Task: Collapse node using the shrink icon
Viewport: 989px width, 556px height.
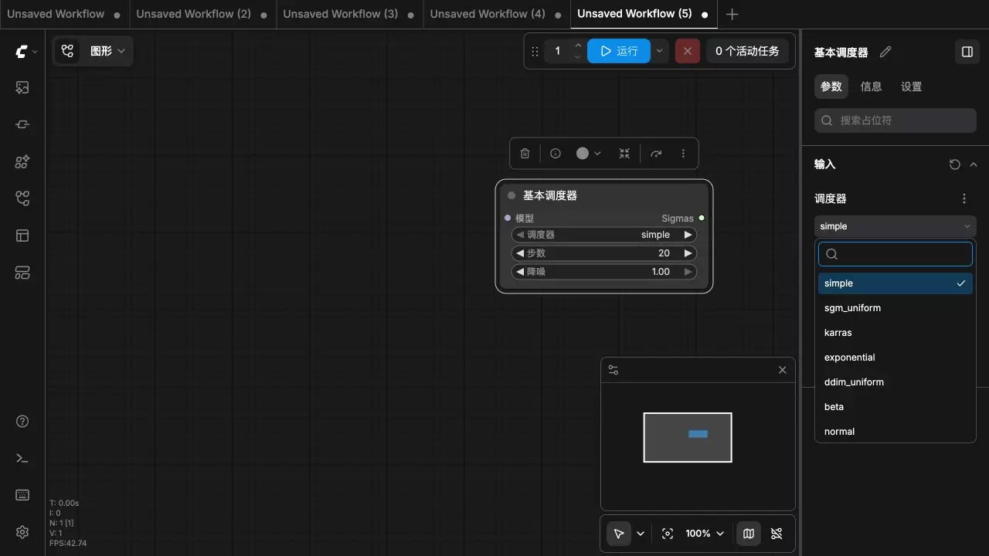Action: click(x=624, y=154)
